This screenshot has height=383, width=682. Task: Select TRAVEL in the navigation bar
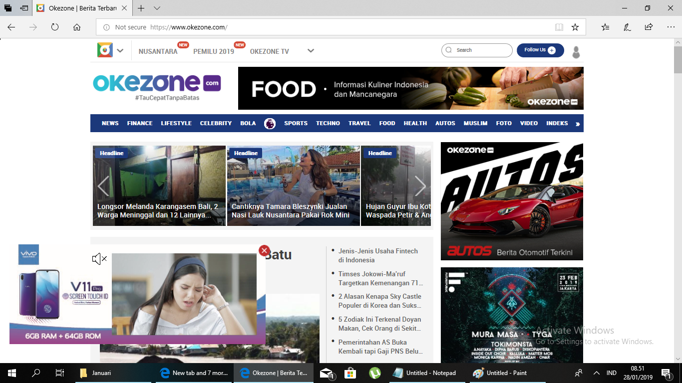pyautogui.click(x=359, y=123)
